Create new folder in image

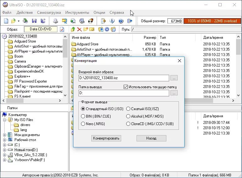click(86, 29)
